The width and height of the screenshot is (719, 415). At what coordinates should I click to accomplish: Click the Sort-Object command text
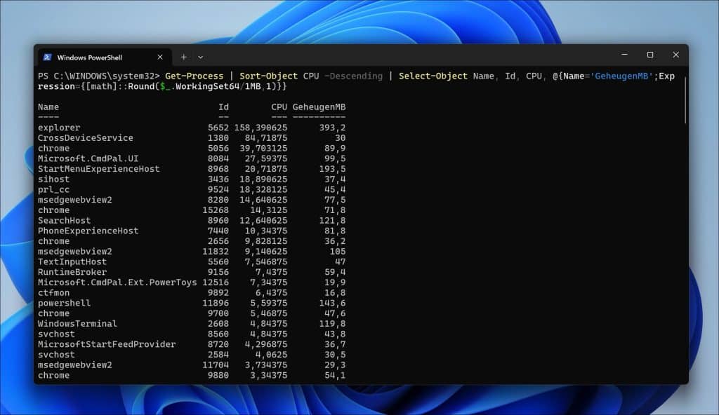pyautogui.click(x=269, y=76)
